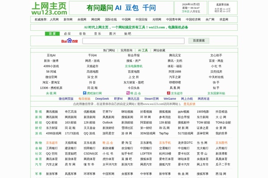Image resolution: width=268 pixels, height=178 pixels.
Task: Click the purple icon beside 唯品会
Action: 128,93
